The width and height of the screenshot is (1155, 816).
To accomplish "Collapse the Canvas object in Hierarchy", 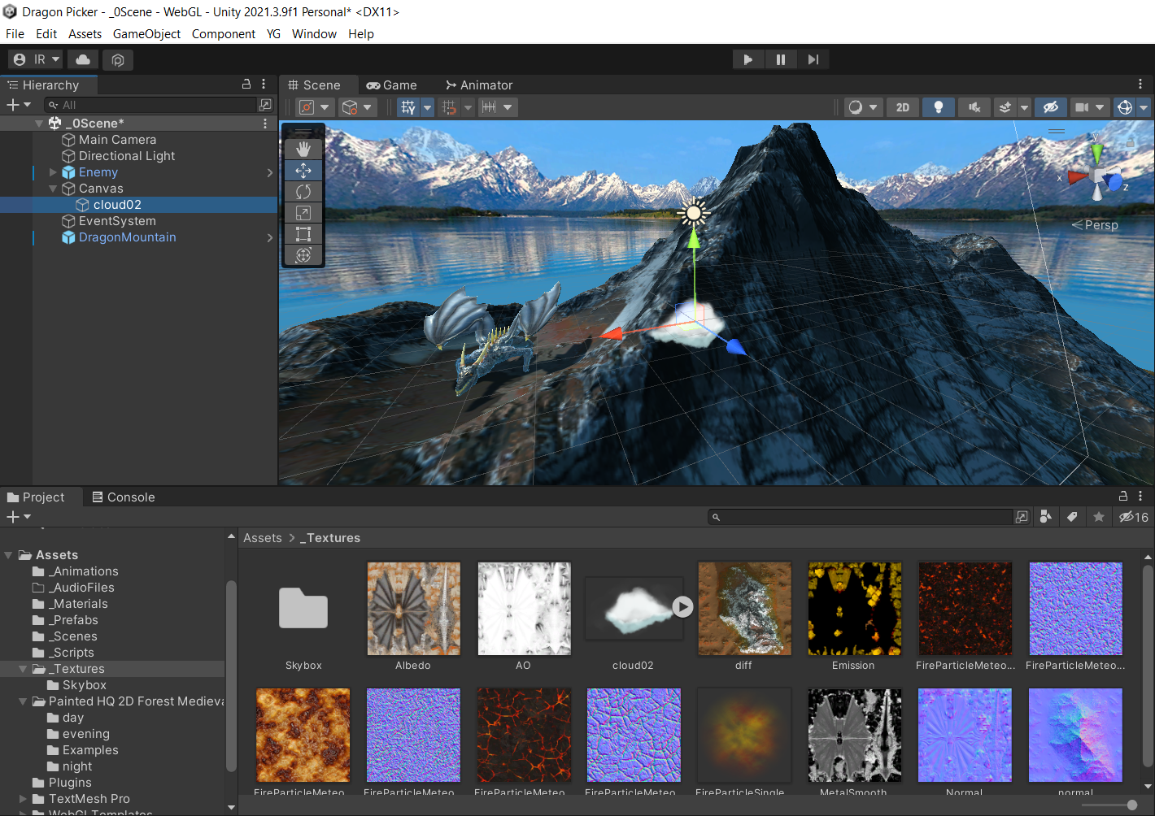I will 53,189.
